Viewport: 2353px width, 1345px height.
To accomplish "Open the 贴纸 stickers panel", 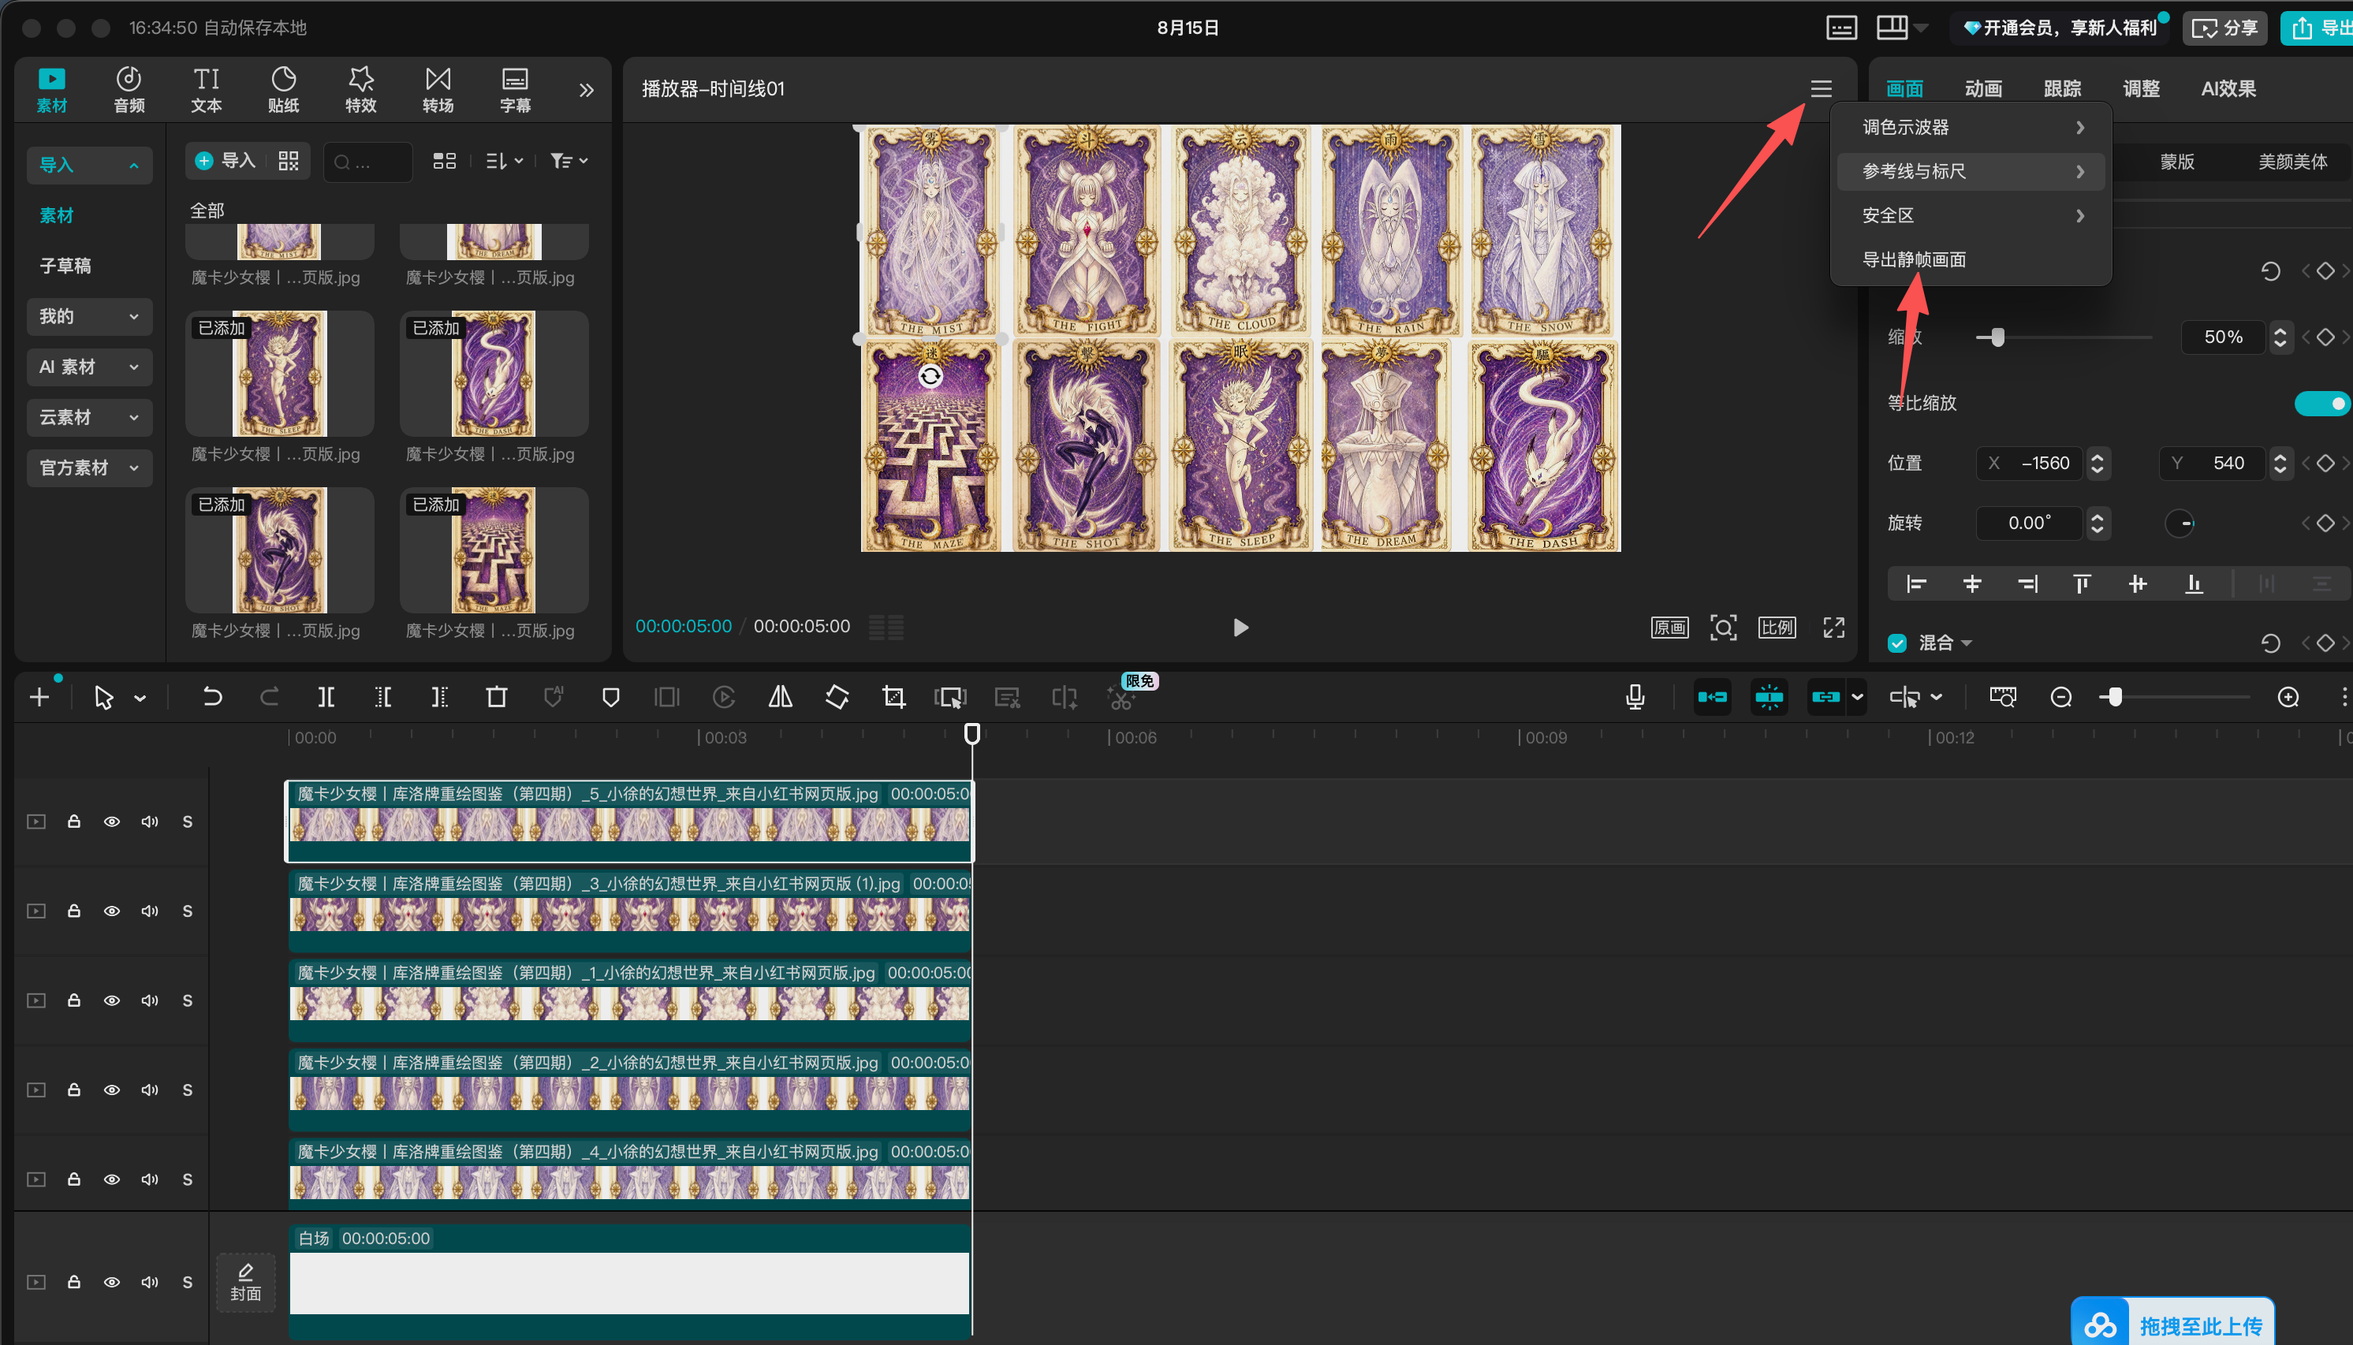I will pos(284,90).
